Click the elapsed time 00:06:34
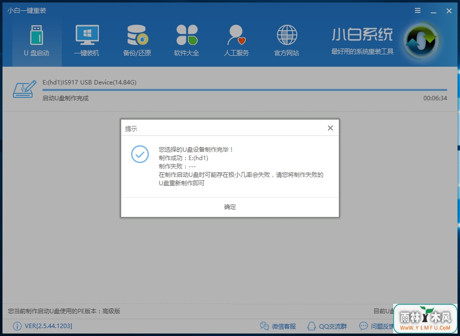Screen dimensions: 460x336 [435, 98]
